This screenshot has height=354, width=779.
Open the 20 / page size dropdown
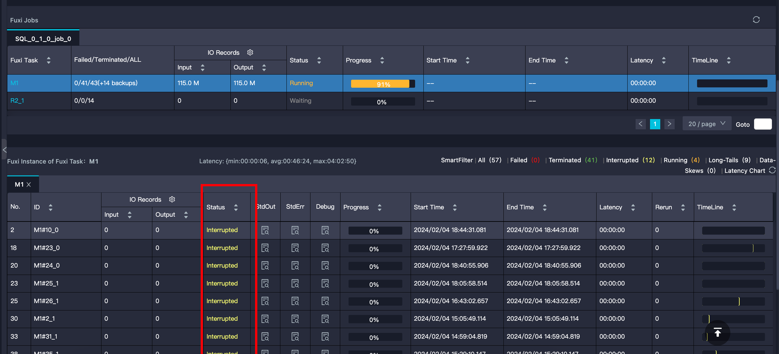click(x=707, y=124)
